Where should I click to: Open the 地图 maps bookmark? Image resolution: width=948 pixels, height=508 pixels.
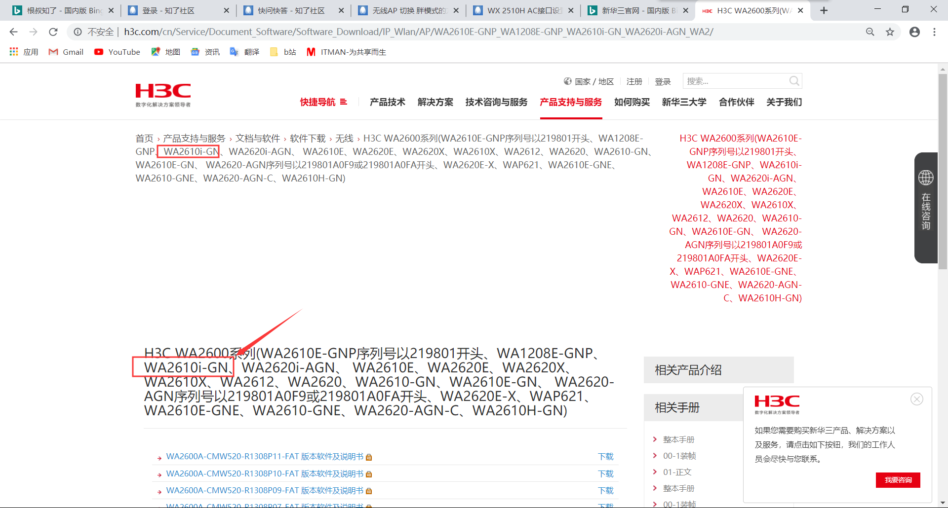click(165, 52)
